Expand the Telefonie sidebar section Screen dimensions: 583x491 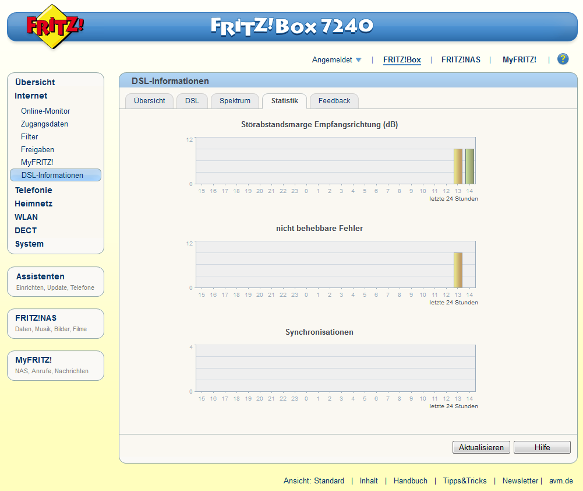pos(33,190)
